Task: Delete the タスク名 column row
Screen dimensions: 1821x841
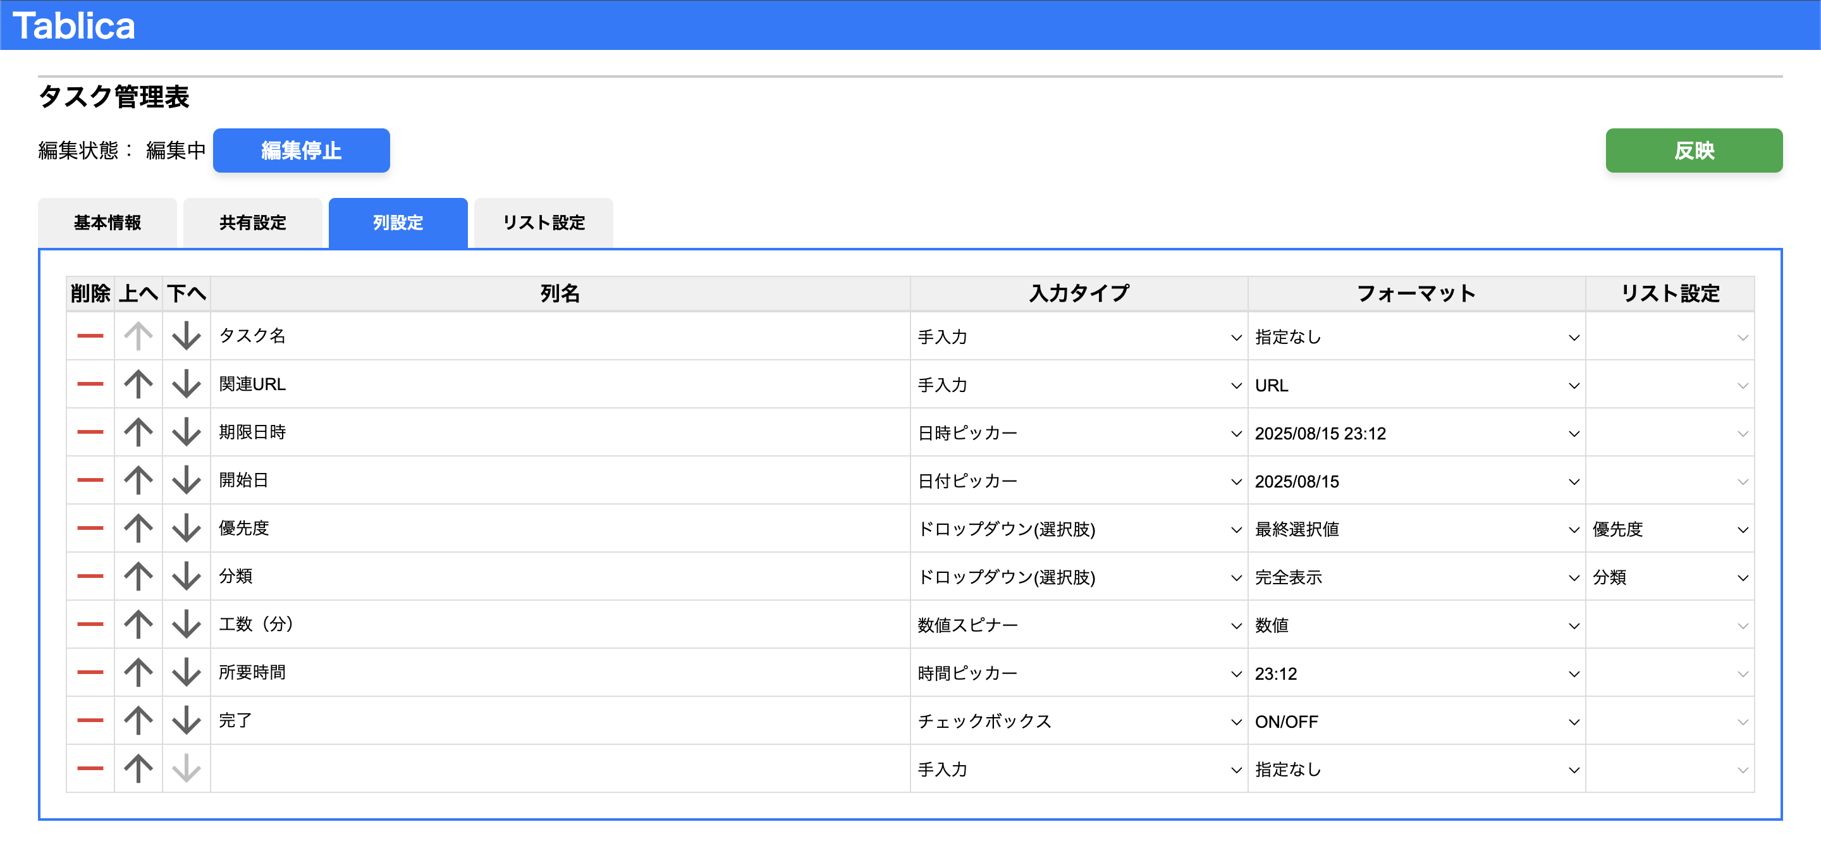Action: pos(90,336)
